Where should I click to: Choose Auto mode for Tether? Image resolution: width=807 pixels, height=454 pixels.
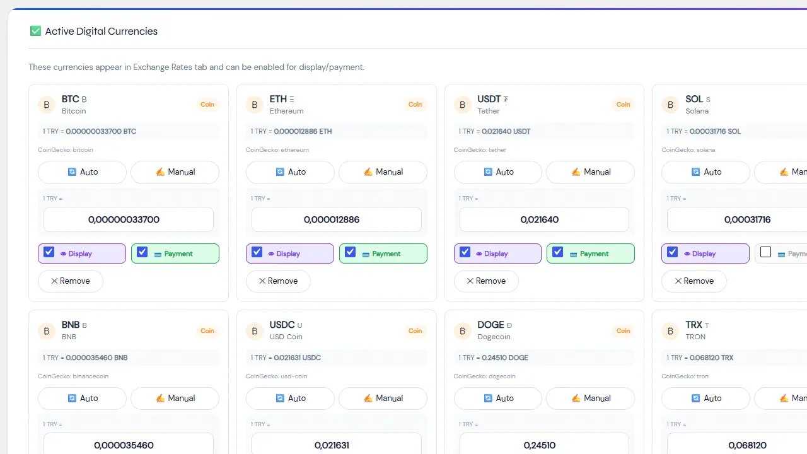tap(498, 172)
